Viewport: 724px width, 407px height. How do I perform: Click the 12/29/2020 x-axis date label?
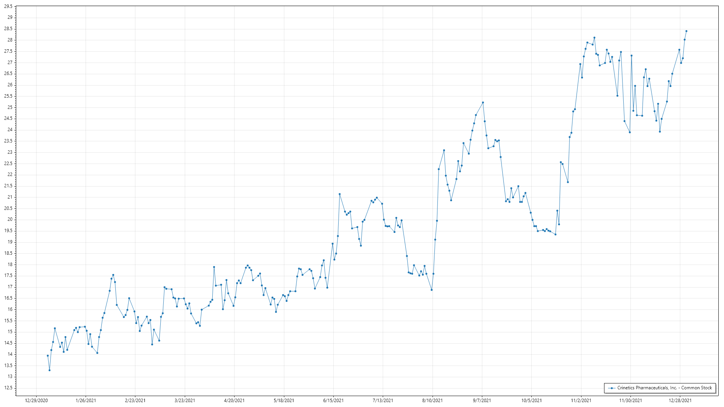(x=36, y=401)
